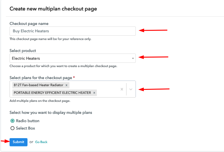
Task: Click the Select product label
Action: coord(23,50)
